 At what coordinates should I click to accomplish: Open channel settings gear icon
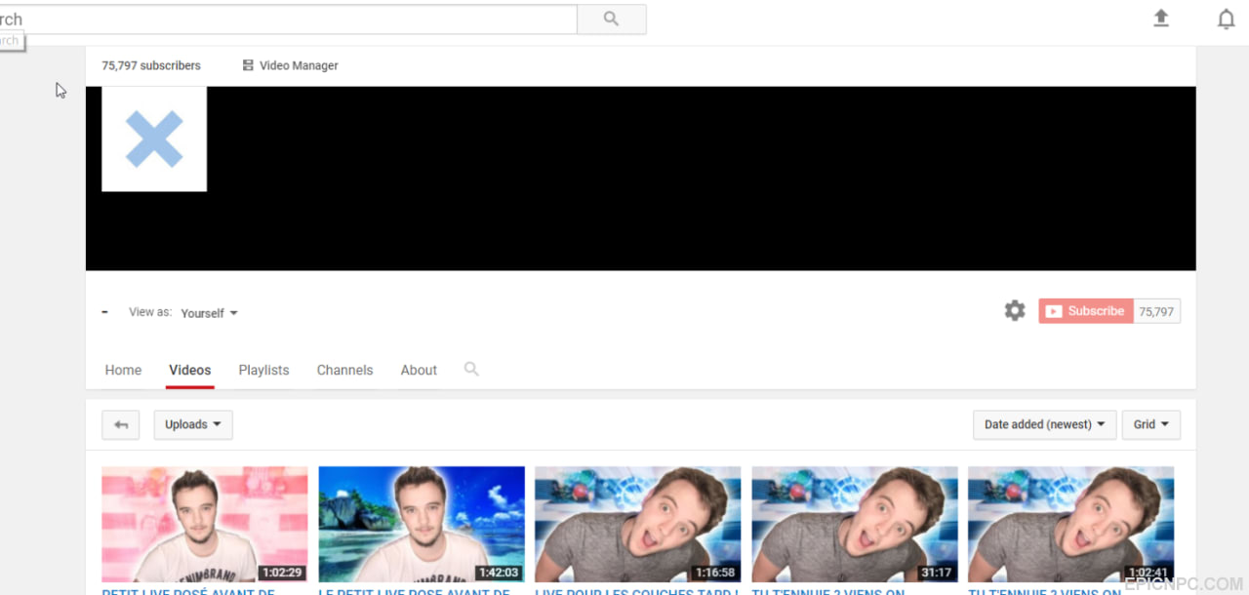[1015, 311]
